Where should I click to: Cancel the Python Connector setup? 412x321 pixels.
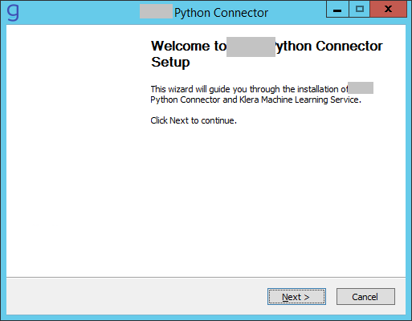point(365,296)
